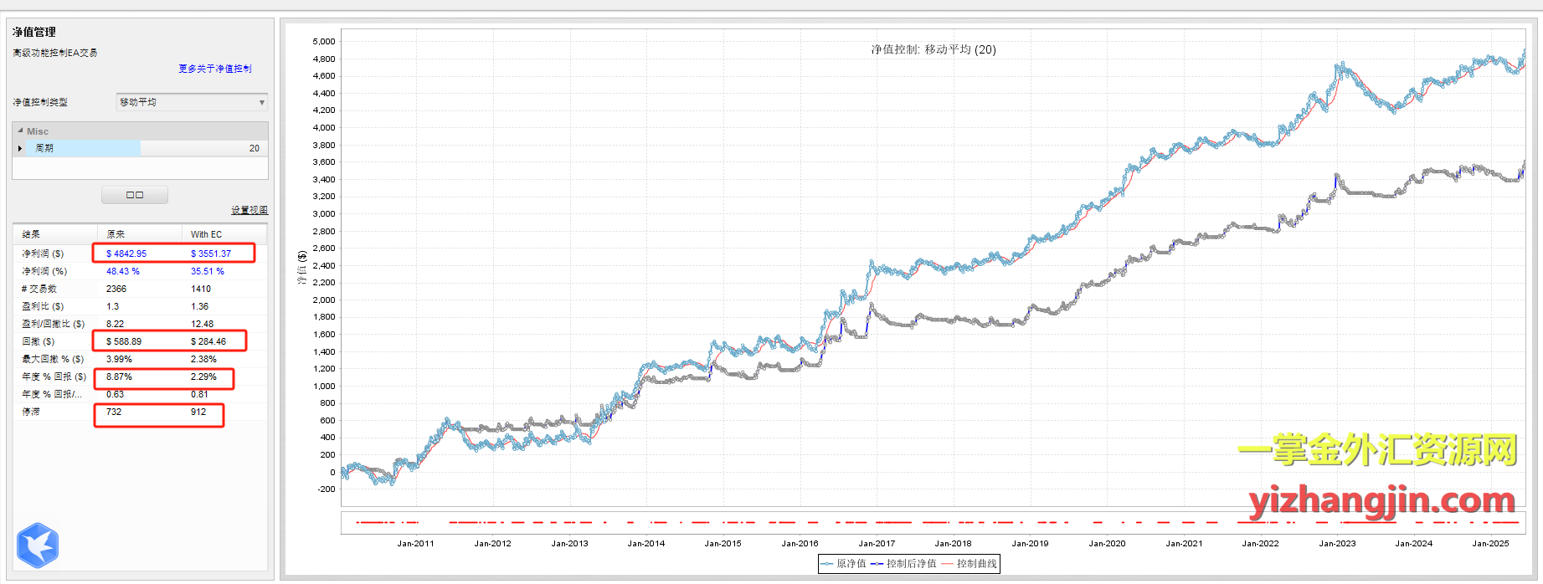Click the red 控制曲线 legend line
The height and width of the screenshot is (584, 1543).
coord(947,564)
